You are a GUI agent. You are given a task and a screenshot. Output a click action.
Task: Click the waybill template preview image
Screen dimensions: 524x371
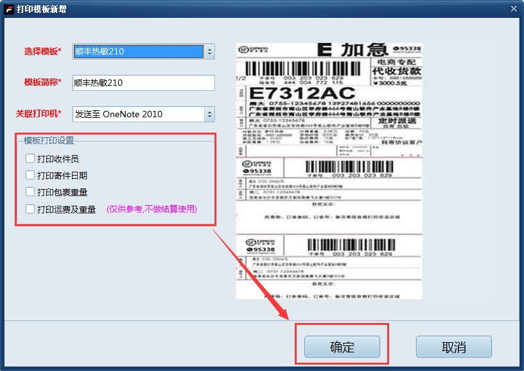(329, 171)
